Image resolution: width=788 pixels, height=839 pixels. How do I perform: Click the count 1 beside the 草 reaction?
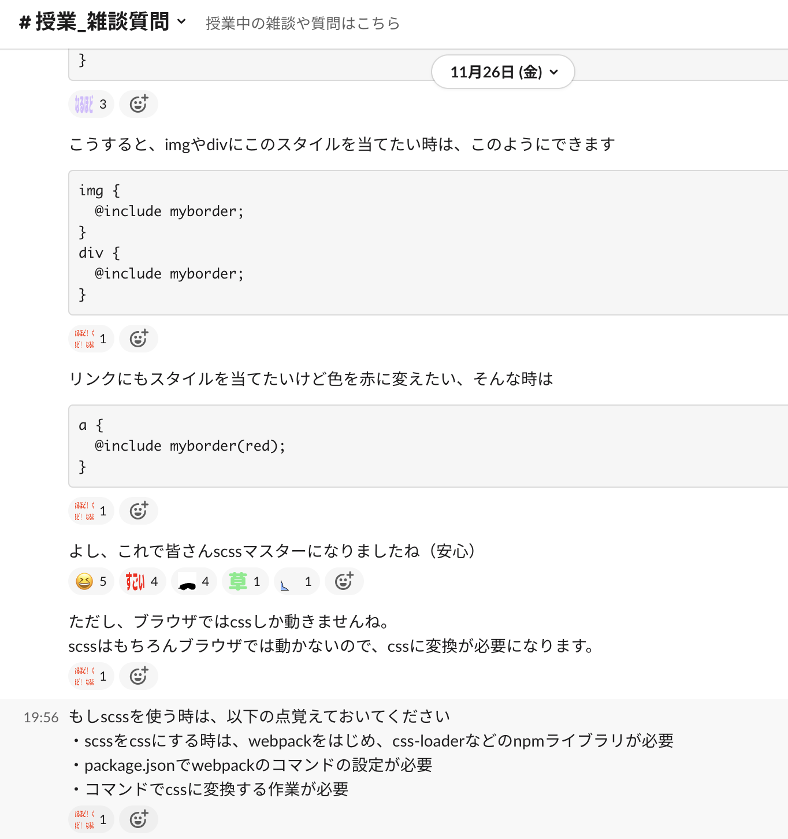257,581
